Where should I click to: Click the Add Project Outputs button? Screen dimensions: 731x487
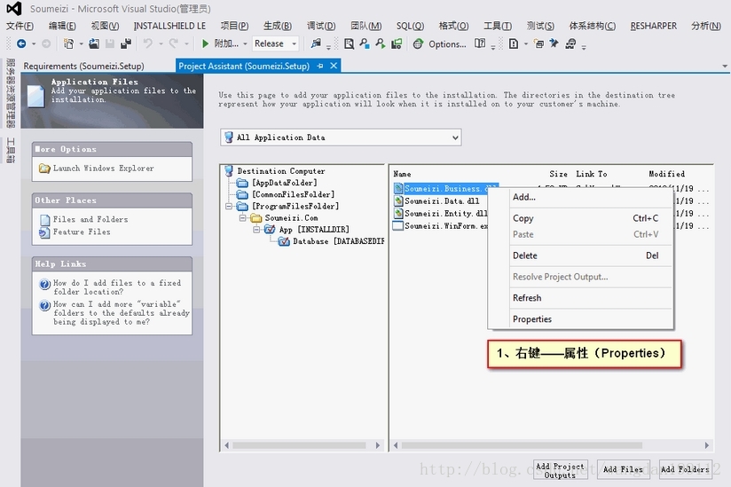[x=560, y=471]
